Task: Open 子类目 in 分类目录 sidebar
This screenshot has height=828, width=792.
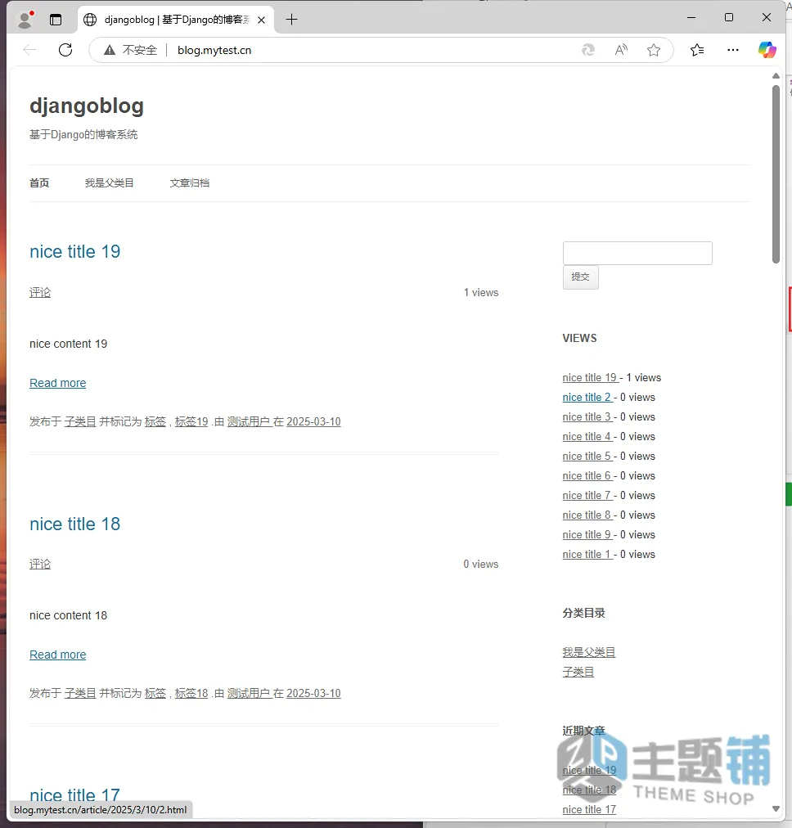Action: 578,672
